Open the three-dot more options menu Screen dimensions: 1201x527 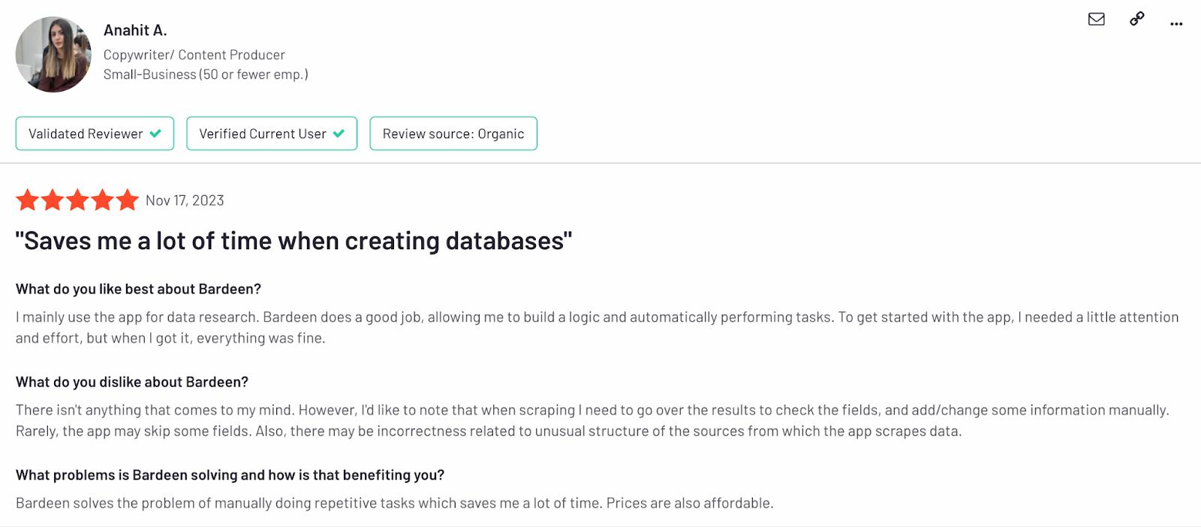pyautogui.click(x=1176, y=24)
